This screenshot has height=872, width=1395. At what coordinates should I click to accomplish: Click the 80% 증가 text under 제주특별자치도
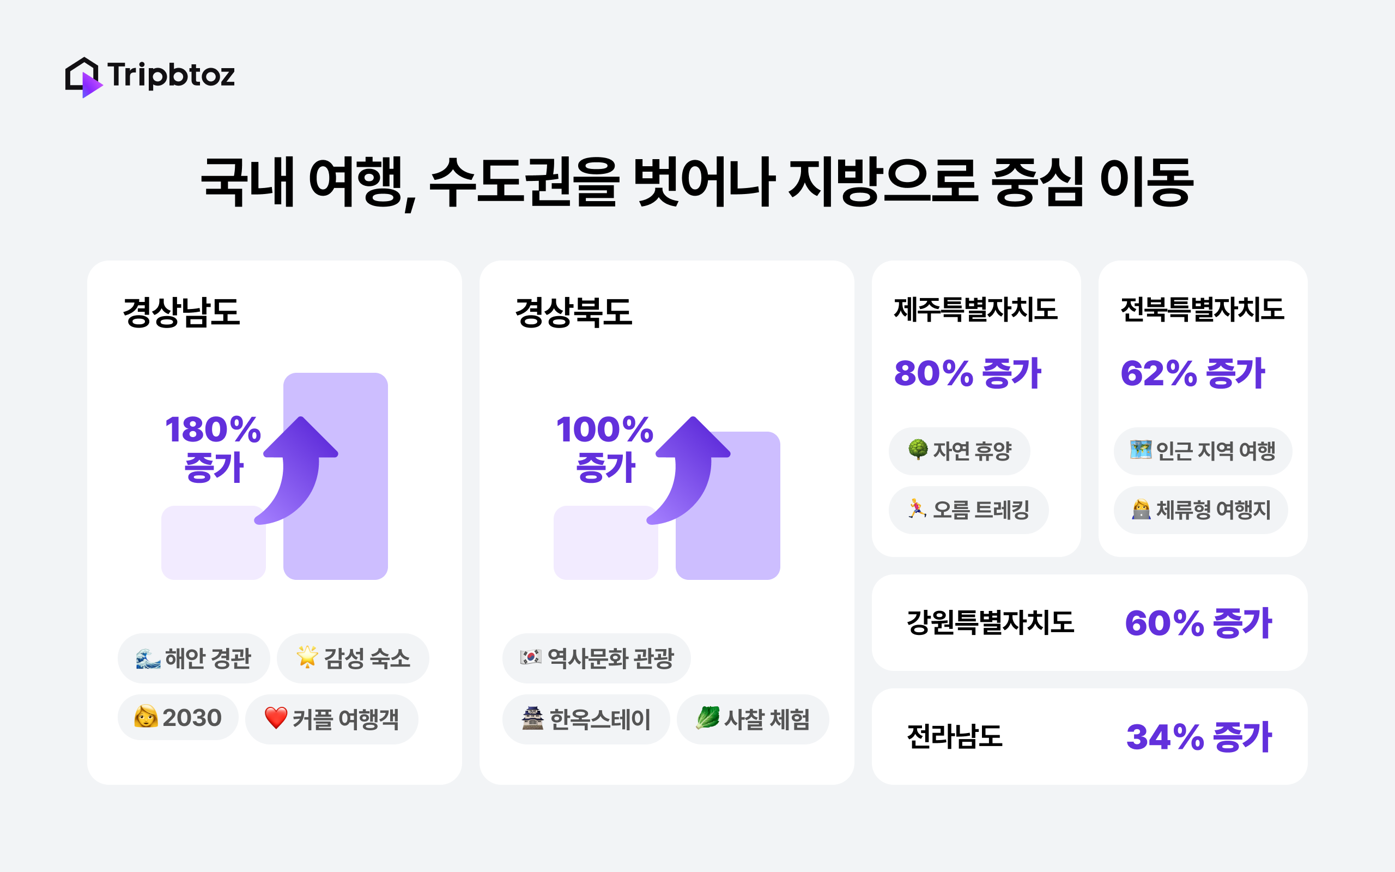click(x=967, y=373)
